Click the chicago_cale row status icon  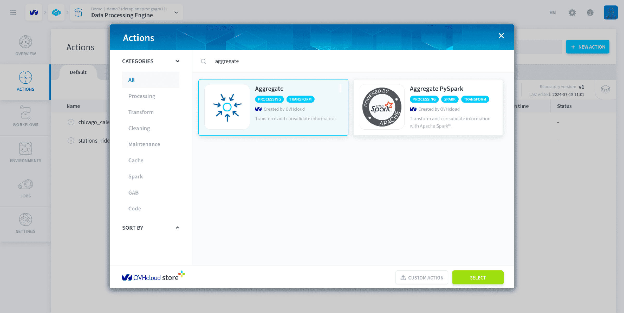tap(71, 122)
